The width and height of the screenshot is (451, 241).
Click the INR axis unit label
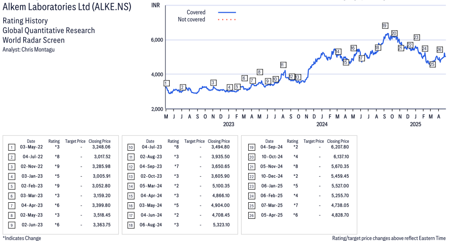point(156,6)
